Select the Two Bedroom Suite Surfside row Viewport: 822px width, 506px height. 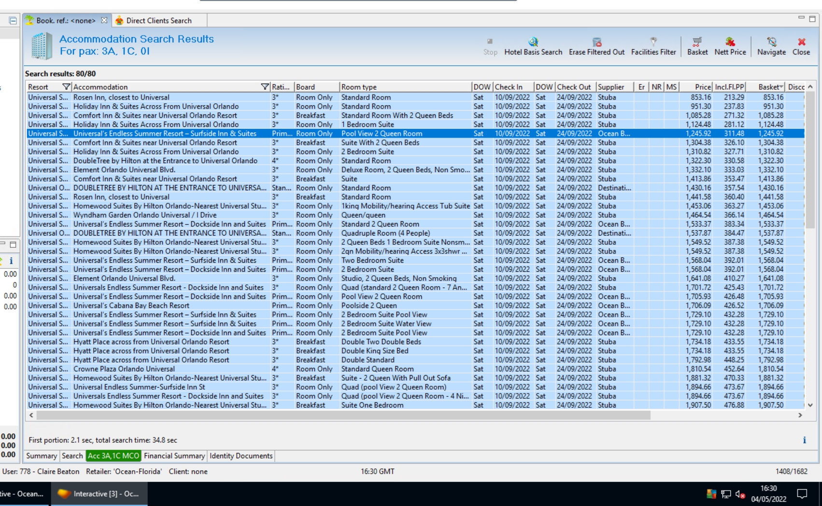point(415,260)
